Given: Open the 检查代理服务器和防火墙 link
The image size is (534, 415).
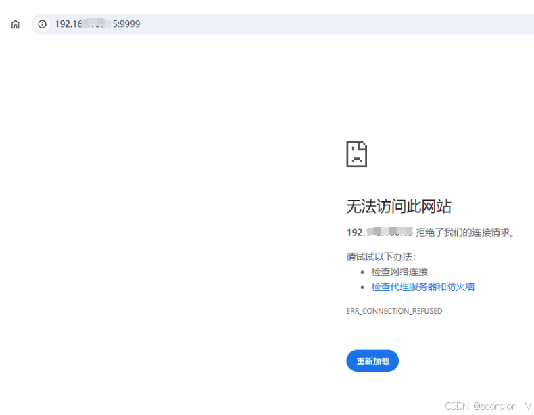Looking at the screenshot, I should (x=422, y=287).
